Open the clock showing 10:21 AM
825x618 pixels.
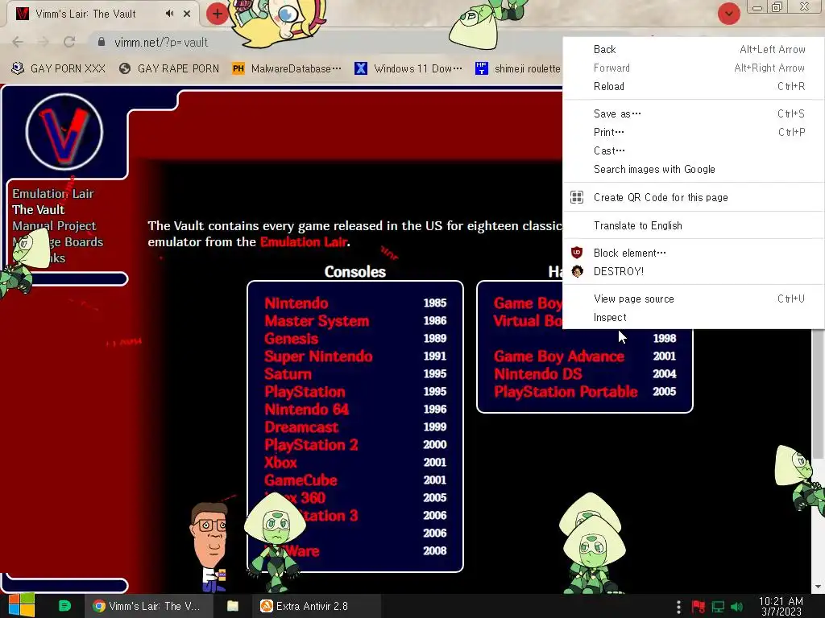pos(781,607)
